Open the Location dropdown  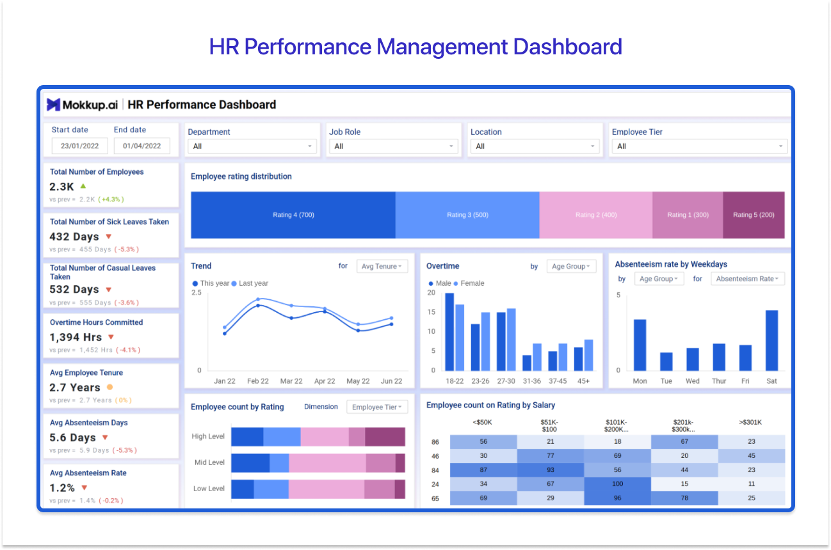(535, 146)
